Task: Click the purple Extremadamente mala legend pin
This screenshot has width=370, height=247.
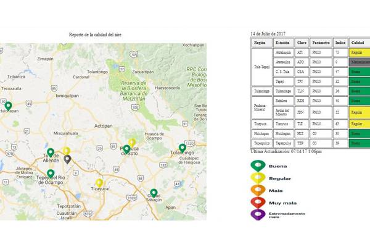Action: pos(258,215)
